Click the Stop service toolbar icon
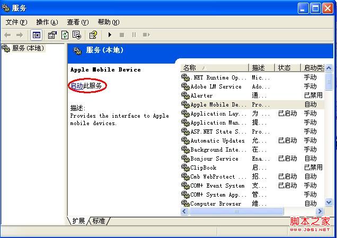The image size is (337, 238). pyautogui.click(x=122, y=35)
